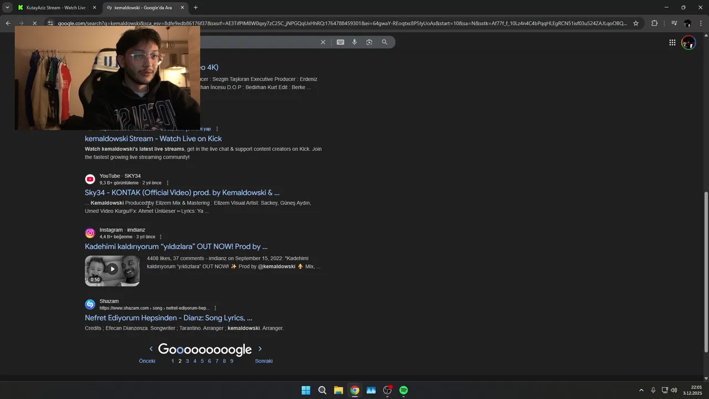Image resolution: width=709 pixels, height=399 pixels.
Task: Show hidden system tray icons
Action: point(641,390)
